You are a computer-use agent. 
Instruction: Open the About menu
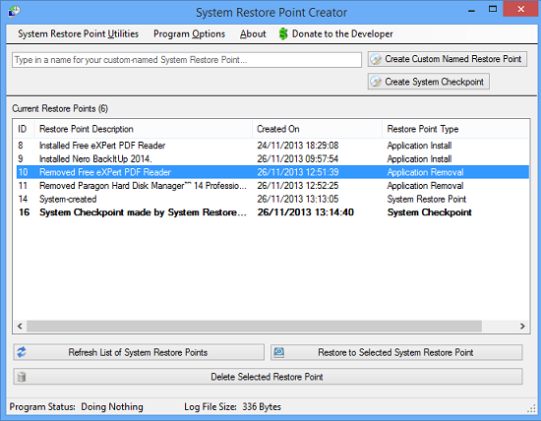pyautogui.click(x=253, y=33)
